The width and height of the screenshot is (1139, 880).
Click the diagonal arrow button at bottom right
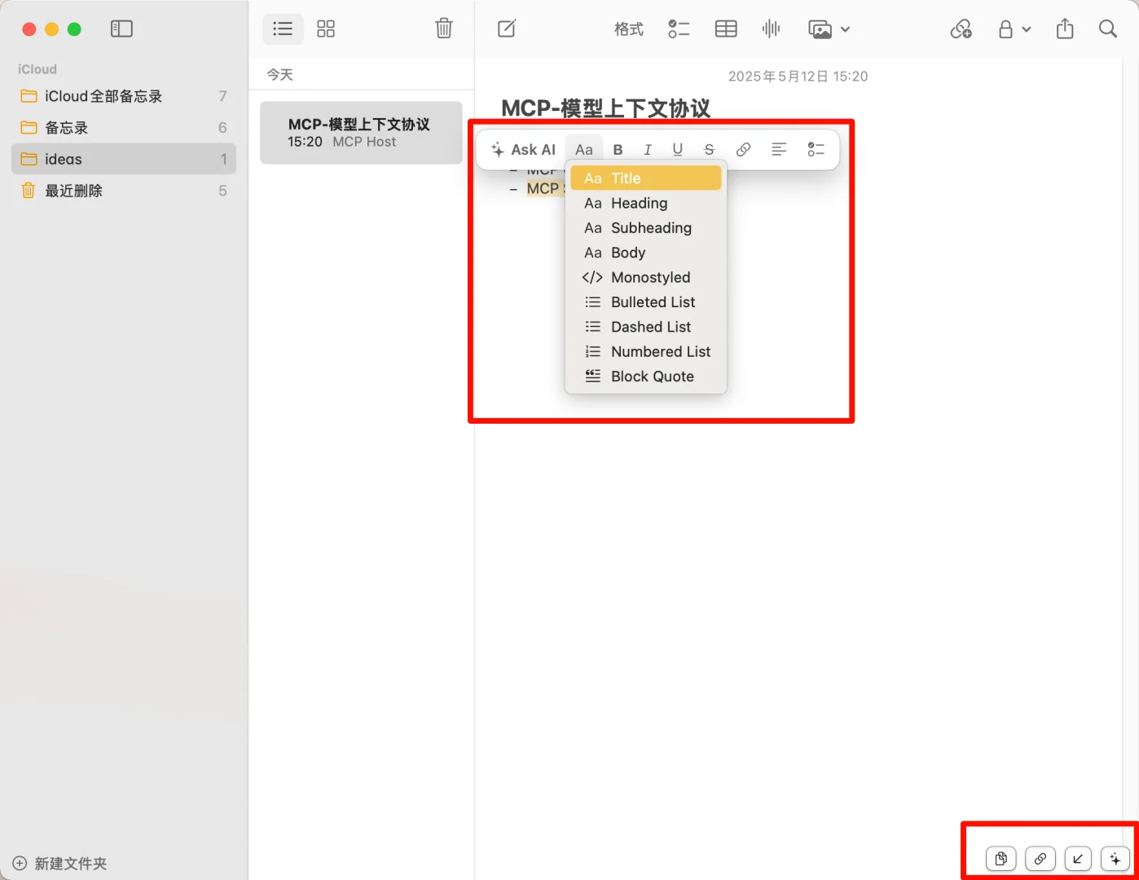(1078, 859)
